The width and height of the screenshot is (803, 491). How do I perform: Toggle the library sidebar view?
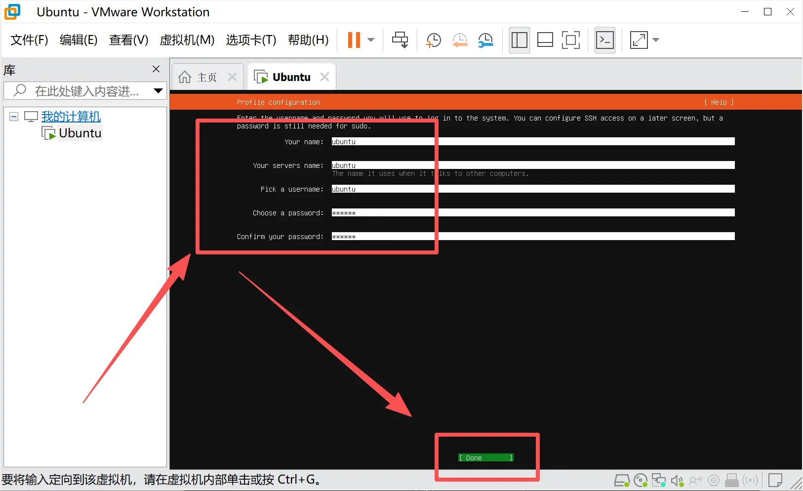click(x=520, y=40)
